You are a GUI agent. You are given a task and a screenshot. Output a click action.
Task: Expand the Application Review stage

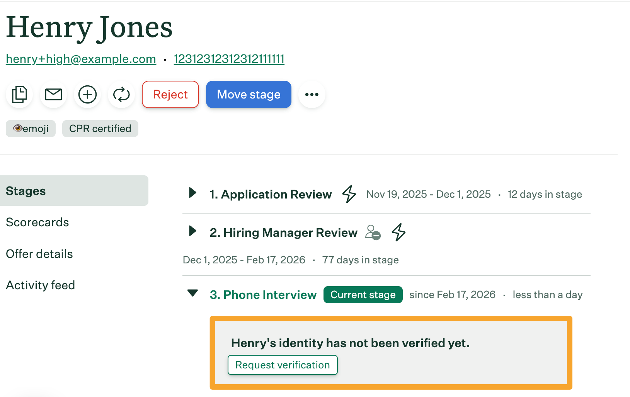click(192, 193)
